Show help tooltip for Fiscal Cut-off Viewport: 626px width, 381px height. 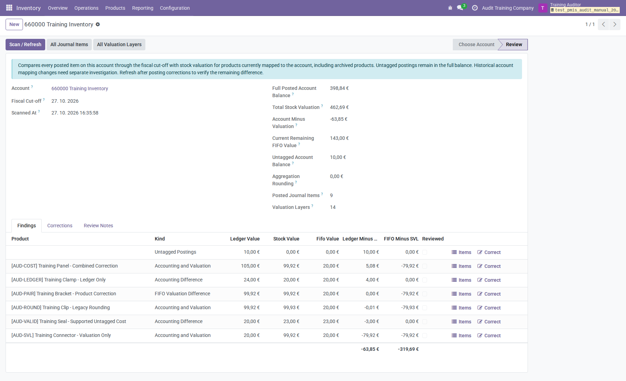click(x=44, y=100)
